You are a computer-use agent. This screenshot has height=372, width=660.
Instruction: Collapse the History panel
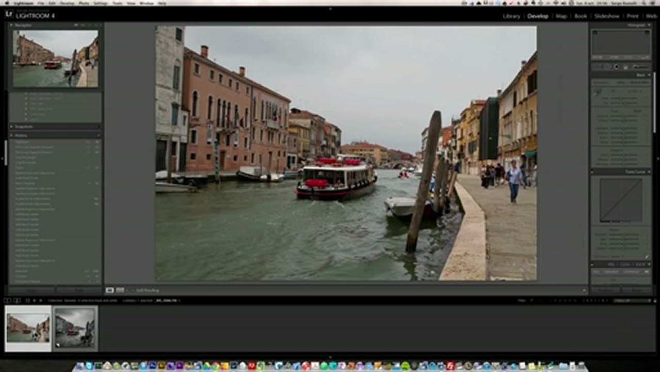(11, 135)
